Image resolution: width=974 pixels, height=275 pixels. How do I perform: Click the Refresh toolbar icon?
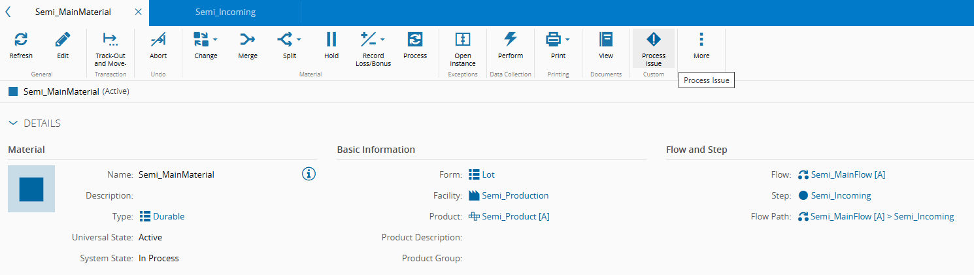[21, 40]
